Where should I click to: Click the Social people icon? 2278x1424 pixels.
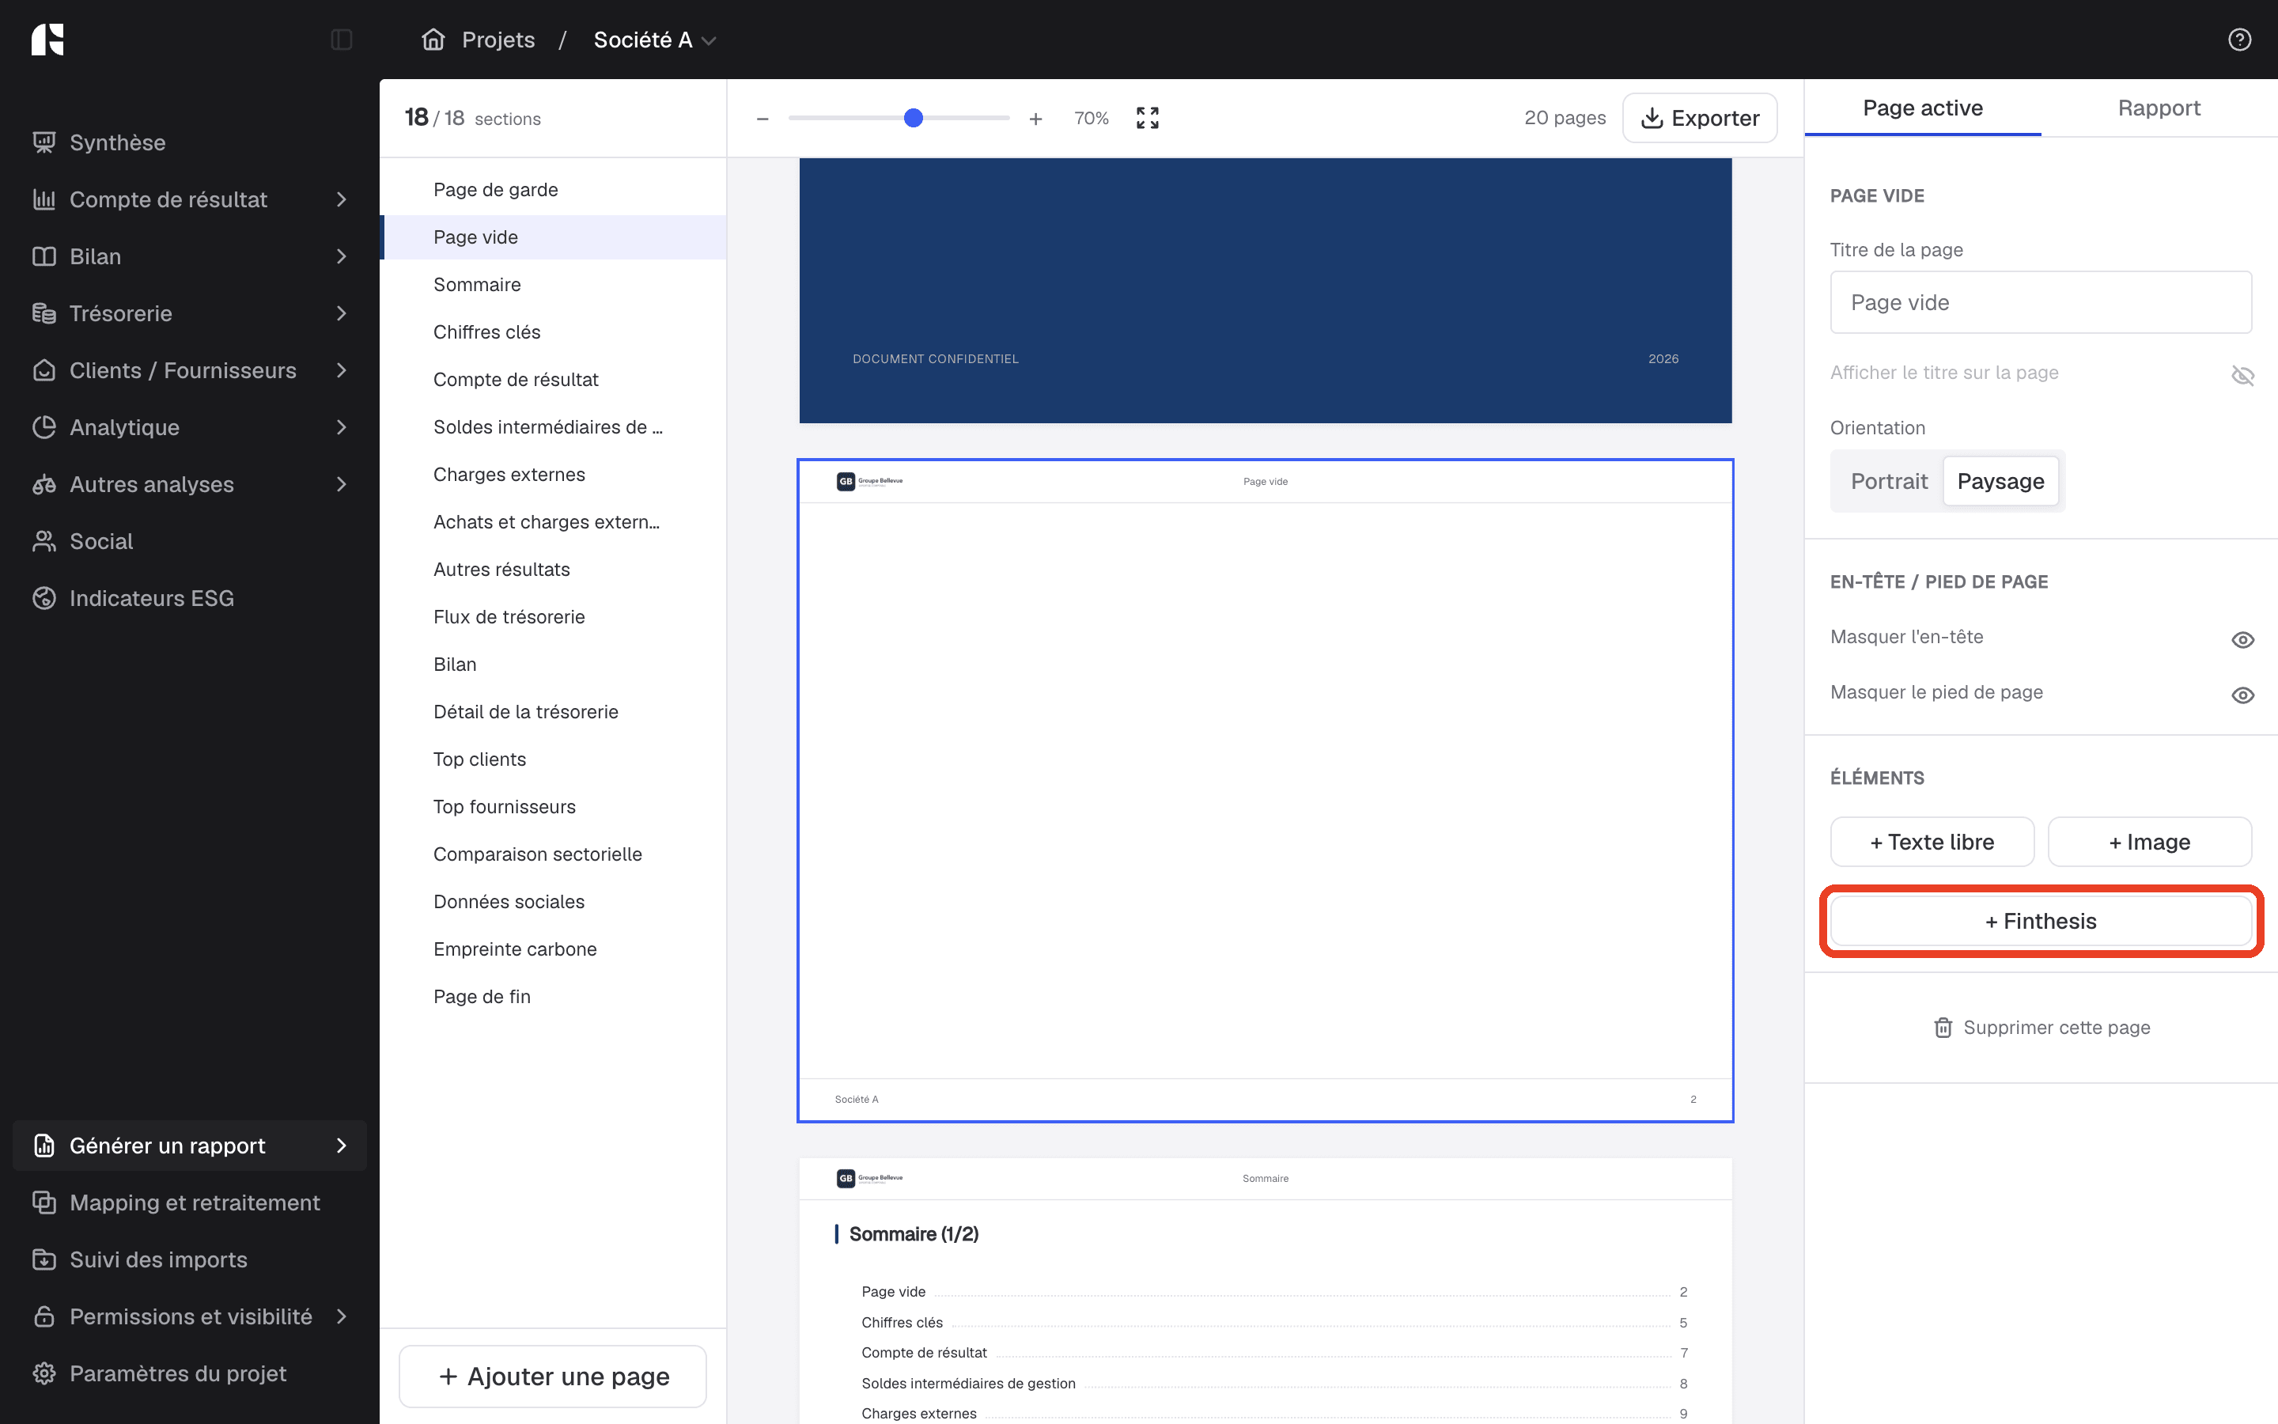44,542
